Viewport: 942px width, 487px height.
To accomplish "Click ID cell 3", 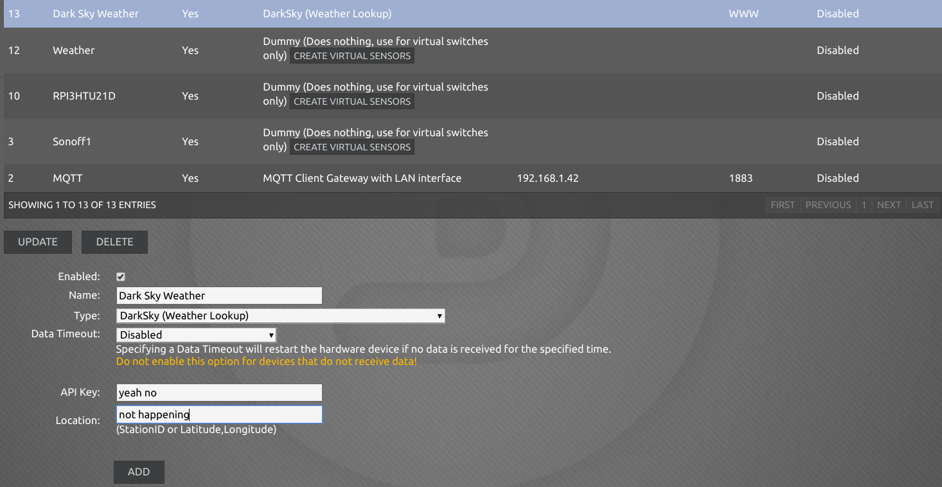I will tap(11, 141).
